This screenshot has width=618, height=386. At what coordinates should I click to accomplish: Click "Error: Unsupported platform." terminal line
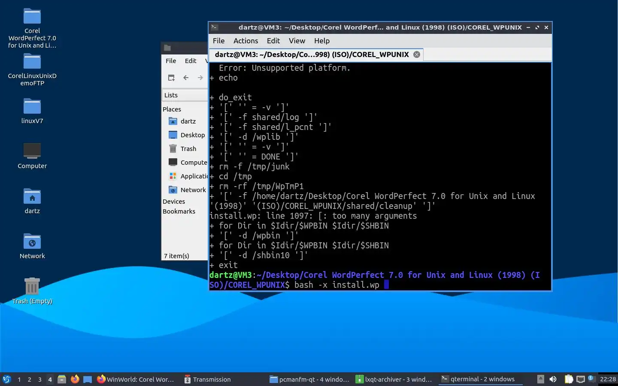285,68
